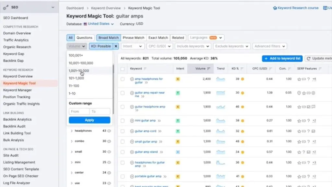This screenshot has width=332, height=187.
Task: Select the small guitar amp row checkbox
Action: coord(123,142)
